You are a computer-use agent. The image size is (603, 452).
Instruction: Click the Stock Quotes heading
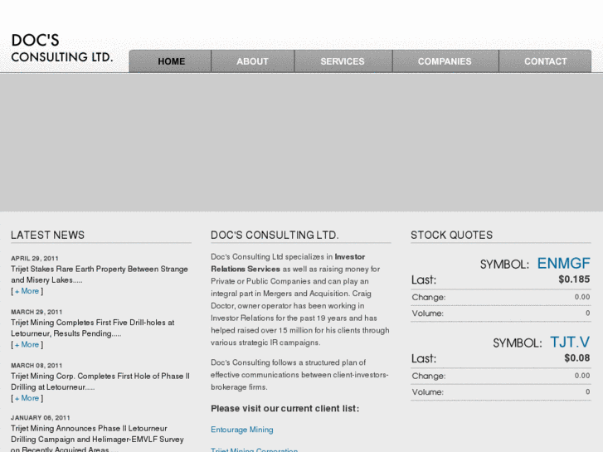[451, 235]
